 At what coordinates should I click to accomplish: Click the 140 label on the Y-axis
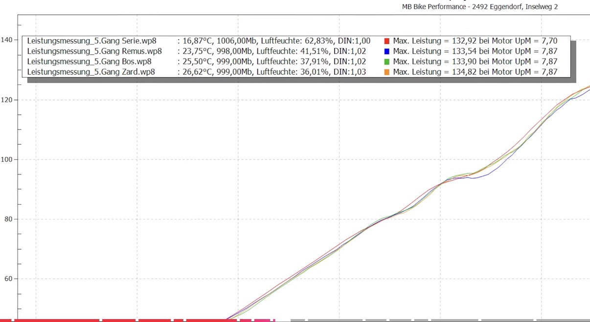point(7,40)
